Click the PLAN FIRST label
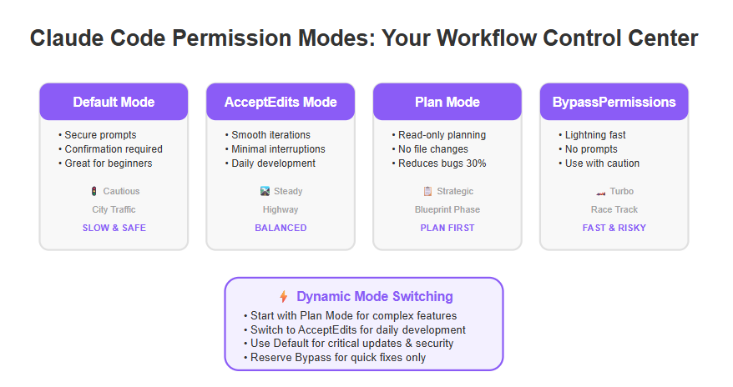This screenshot has height=387, width=733. [x=447, y=228]
